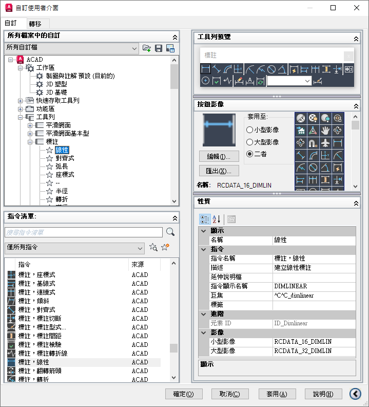
Task: Collapse the 指令清單 panel
Action: click(x=175, y=218)
